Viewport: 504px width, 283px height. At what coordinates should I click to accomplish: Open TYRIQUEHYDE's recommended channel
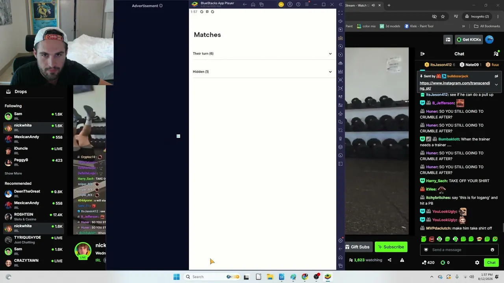(33, 240)
